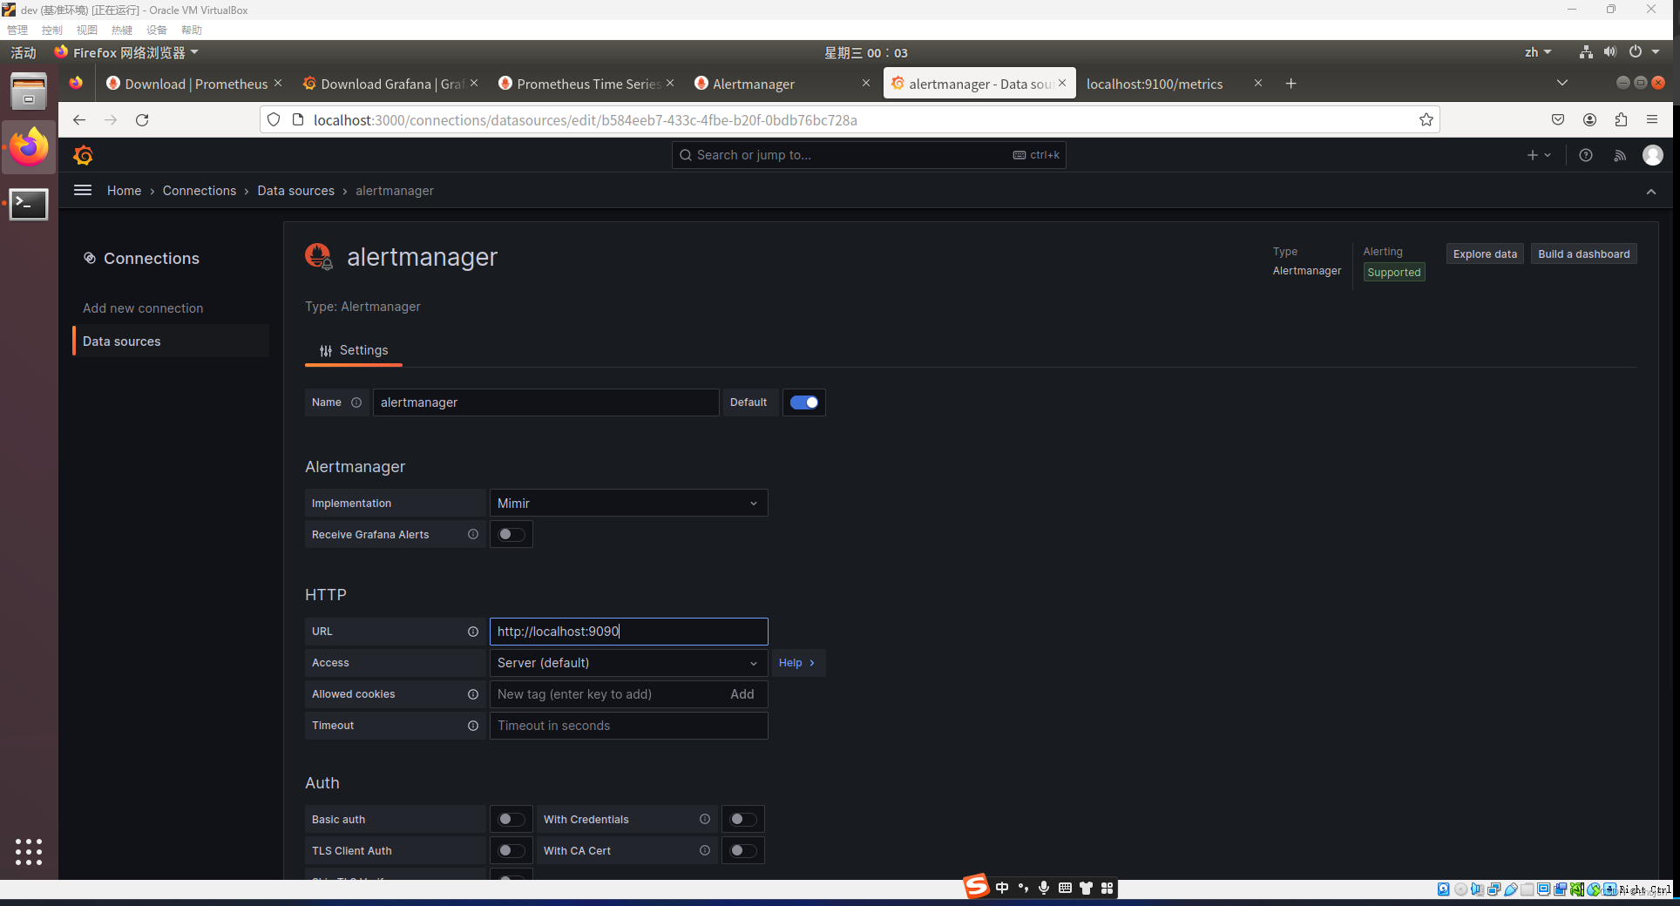Toggle the Default data source switch
Image resolution: width=1680 pixels, height=906 pixels.
point(804,402)
